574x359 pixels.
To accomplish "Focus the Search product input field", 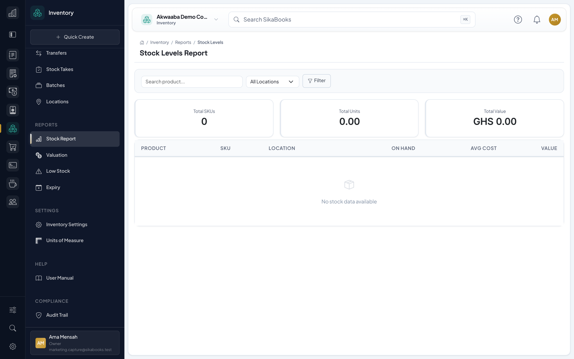I will click(x=192, y=82).
